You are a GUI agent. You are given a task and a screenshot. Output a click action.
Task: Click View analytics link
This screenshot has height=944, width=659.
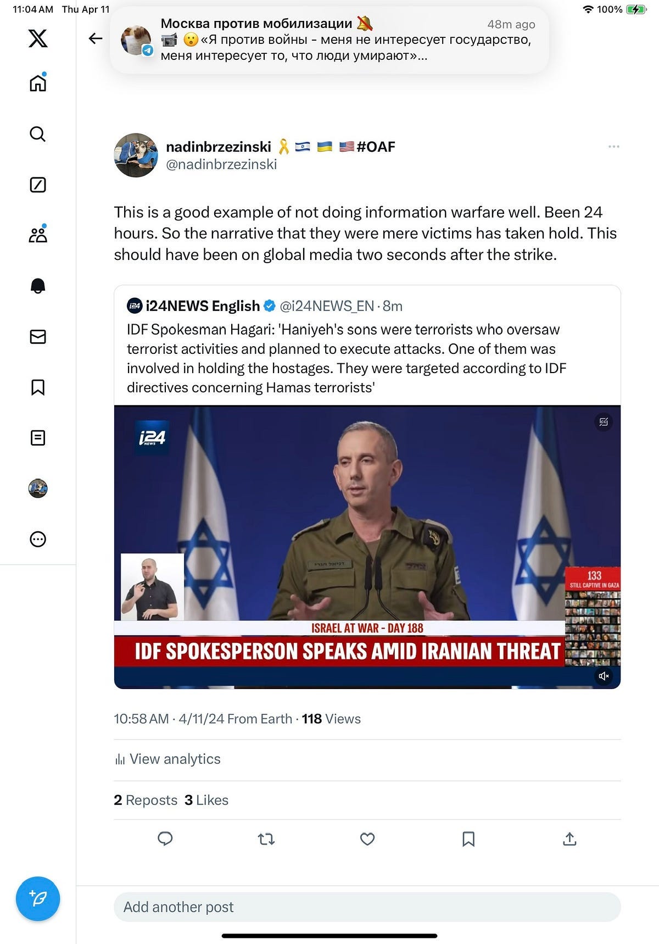167,759
